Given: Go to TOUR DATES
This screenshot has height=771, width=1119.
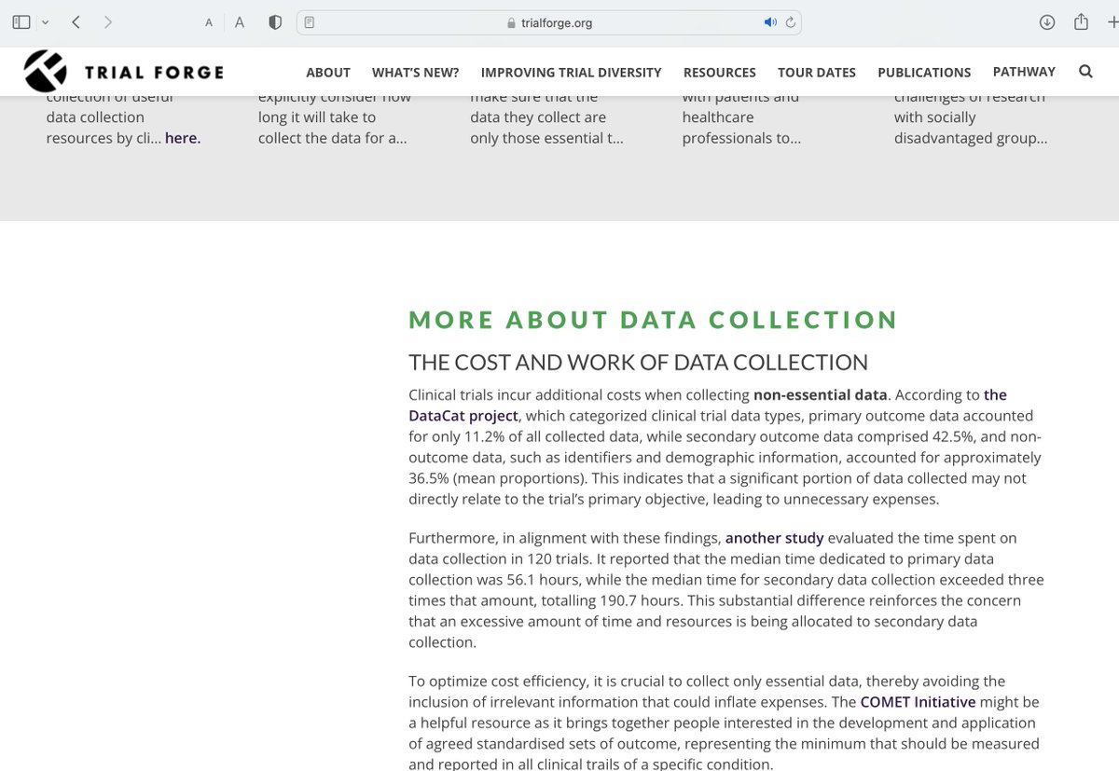Looking at the screenshot, I should point(817,71).
